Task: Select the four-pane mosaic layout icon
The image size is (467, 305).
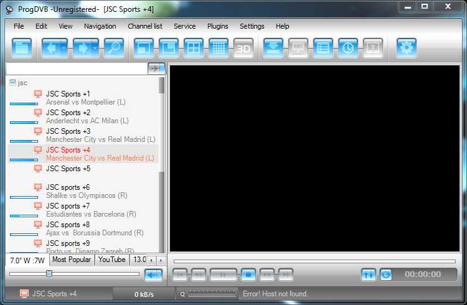Action: [194, 48]
